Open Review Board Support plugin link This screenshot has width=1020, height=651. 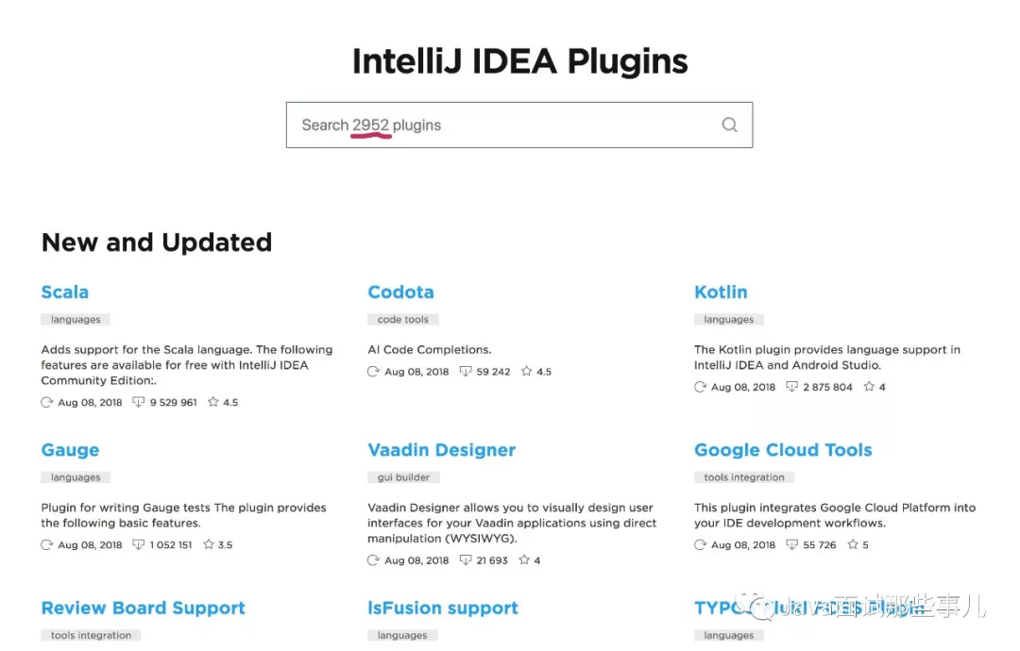[143, 609]
